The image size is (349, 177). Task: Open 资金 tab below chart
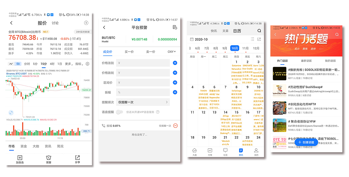(x=24, y=146)
